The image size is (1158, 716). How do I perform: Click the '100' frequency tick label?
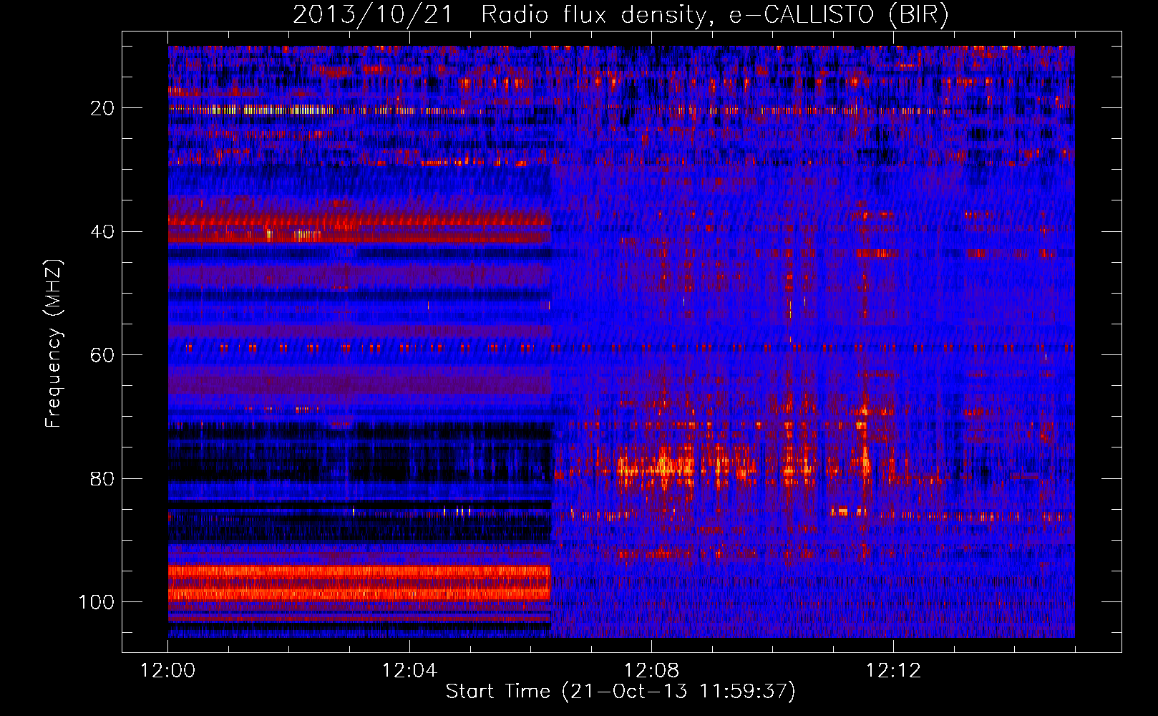click(x=97, y=602)
